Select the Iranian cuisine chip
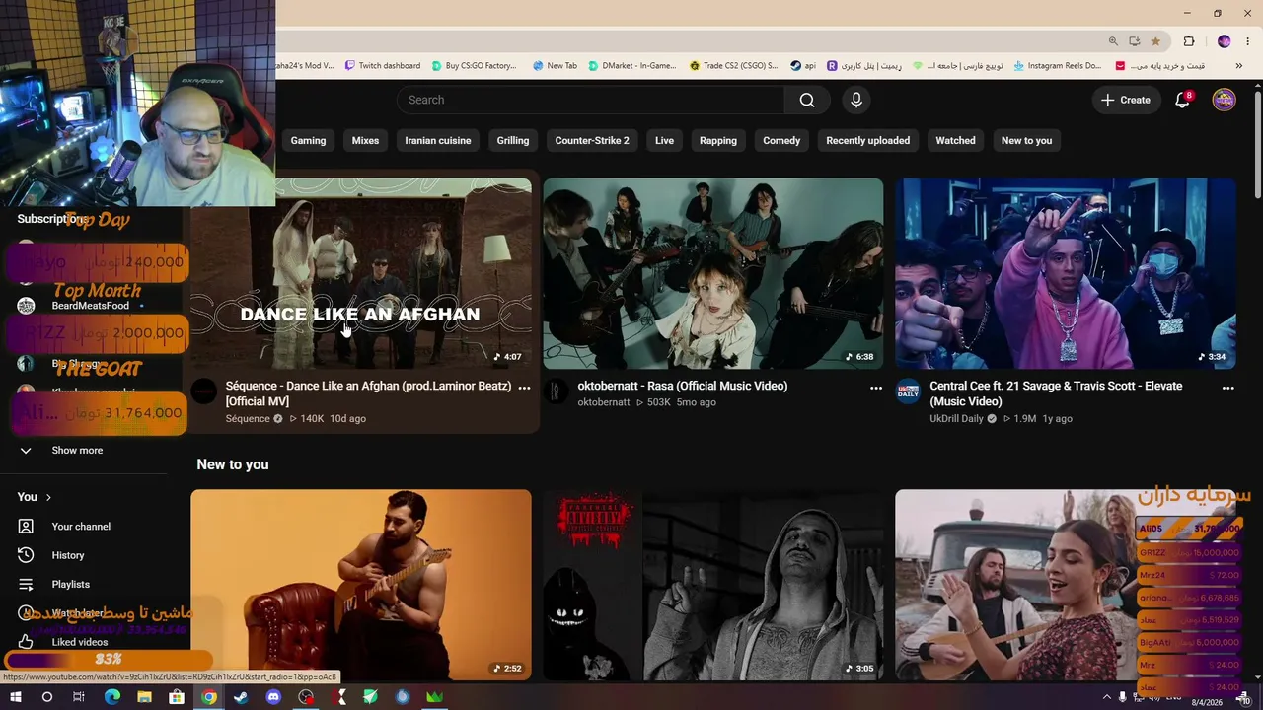The height and width of the screenshot is (710, 1263). pyautogui.click(x=438, y=140)
